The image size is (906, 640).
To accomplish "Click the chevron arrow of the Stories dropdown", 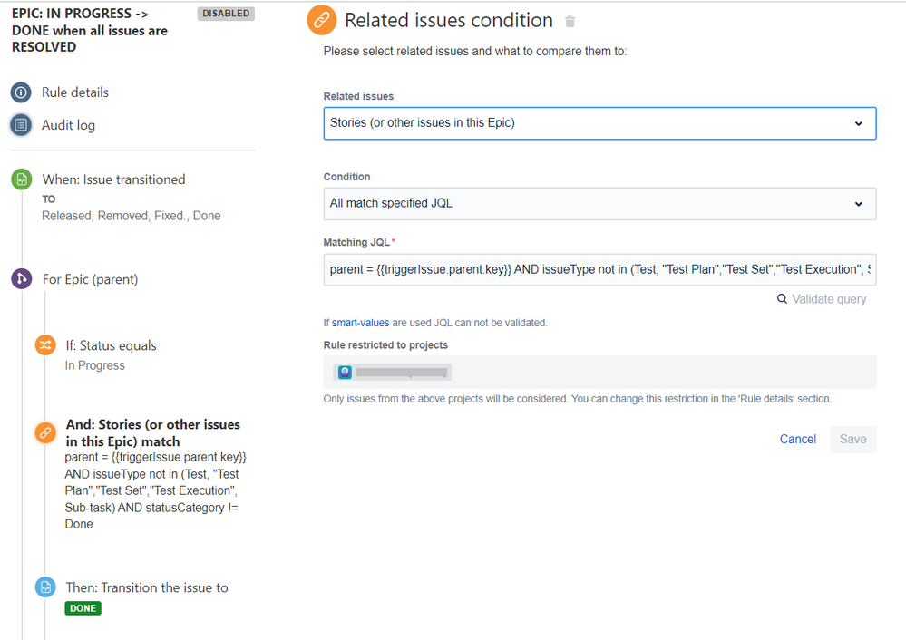I will 859,123.
